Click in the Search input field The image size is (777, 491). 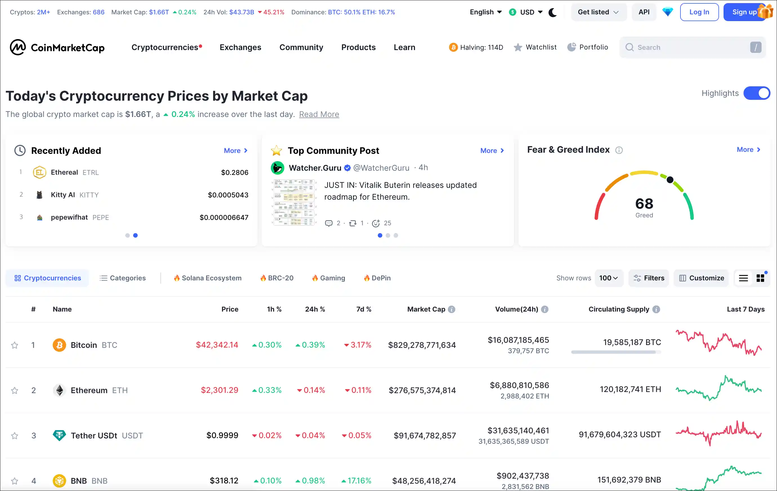click(693, 48)
